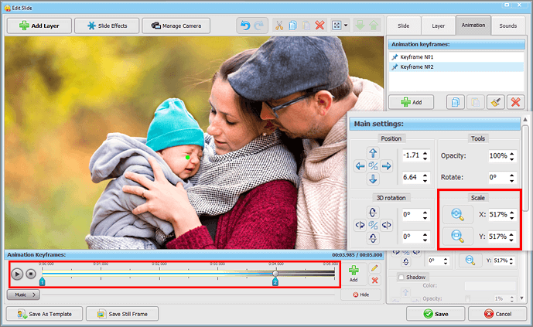The width and height of the screenshot is (533, 327).
Task: Click the copy icon in top toolbar
Action: pyautogui.click(x=292, y=26)
